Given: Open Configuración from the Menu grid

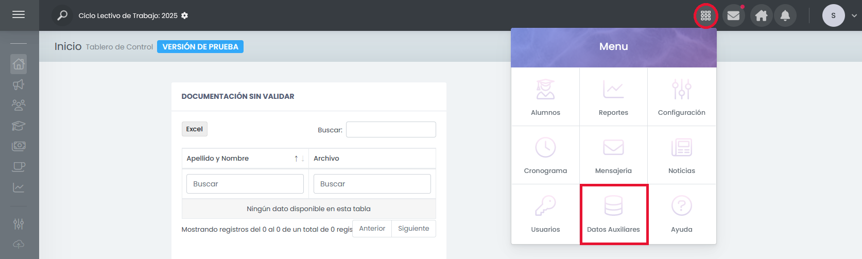Looking at the screenshot, I should click(682, 97).
